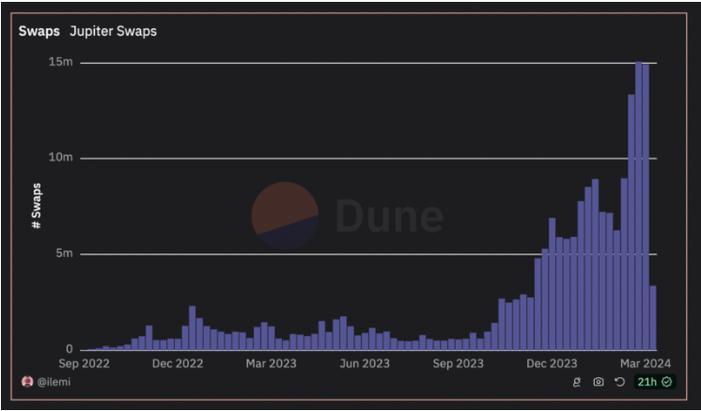Click the camera screenshot icon

(599, 382)
